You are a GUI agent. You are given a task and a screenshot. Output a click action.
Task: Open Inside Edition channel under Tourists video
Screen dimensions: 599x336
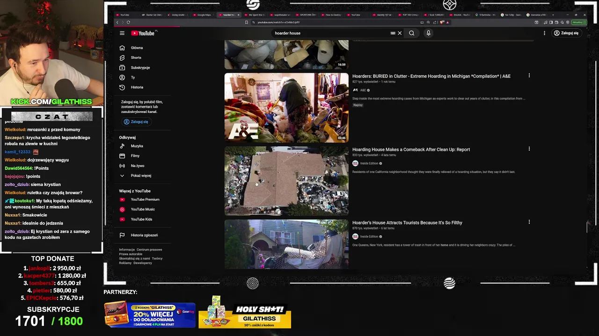pyautogui.click(x=369, y=237)
